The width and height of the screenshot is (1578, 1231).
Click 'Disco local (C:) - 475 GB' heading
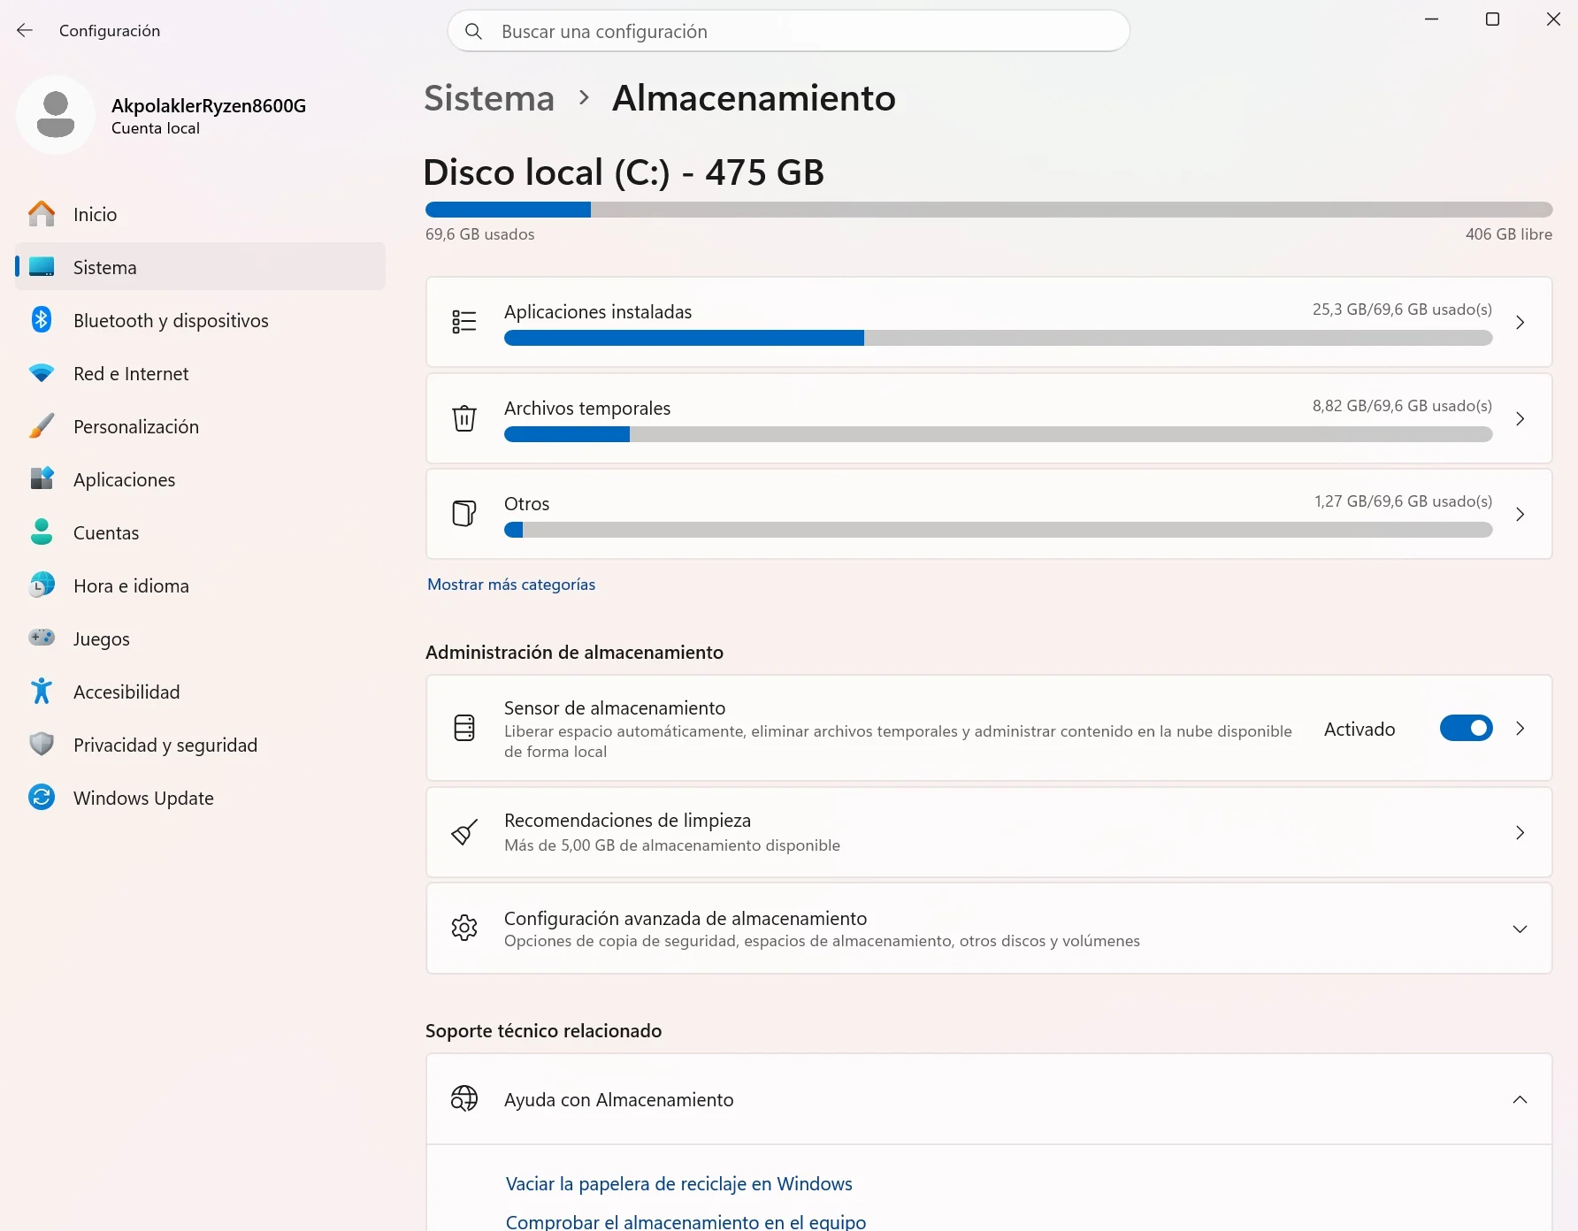pyautogui.click(x=624, y=172)
